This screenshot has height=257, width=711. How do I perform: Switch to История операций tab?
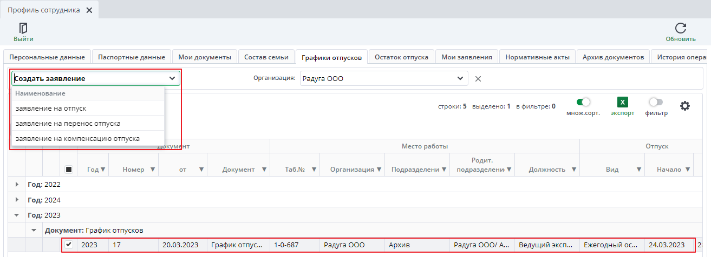681,57
